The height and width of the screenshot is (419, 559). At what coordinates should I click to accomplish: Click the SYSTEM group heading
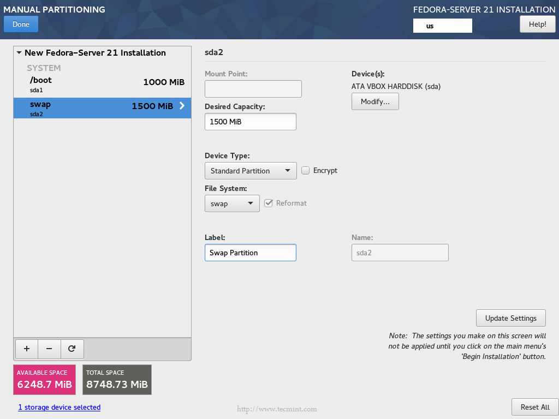pos(44,68)
